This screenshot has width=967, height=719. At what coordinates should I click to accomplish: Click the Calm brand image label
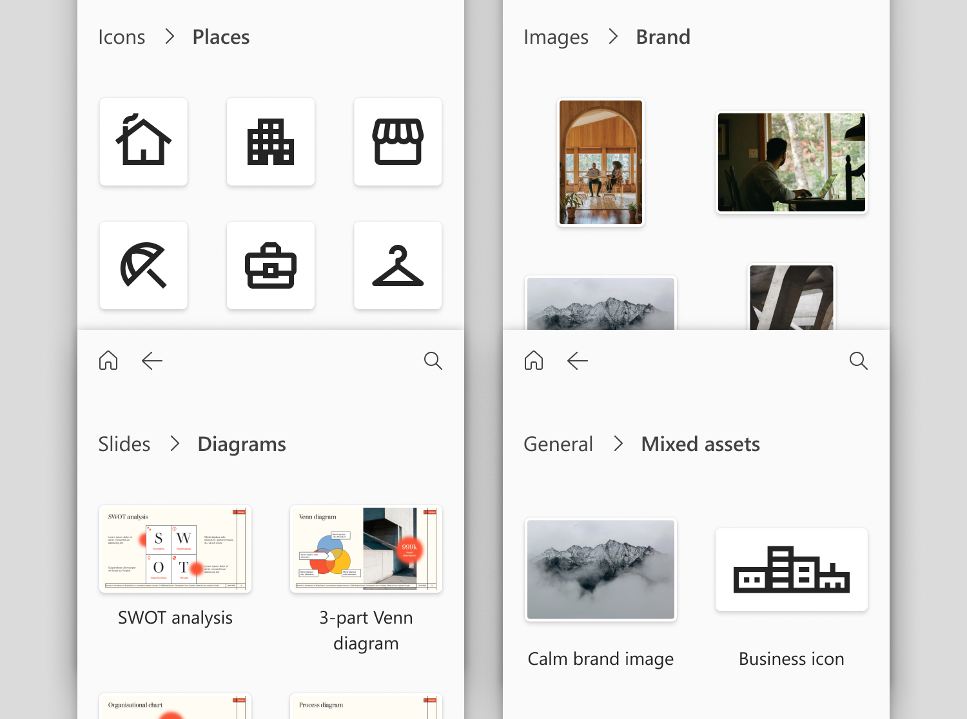coord(601,659)
